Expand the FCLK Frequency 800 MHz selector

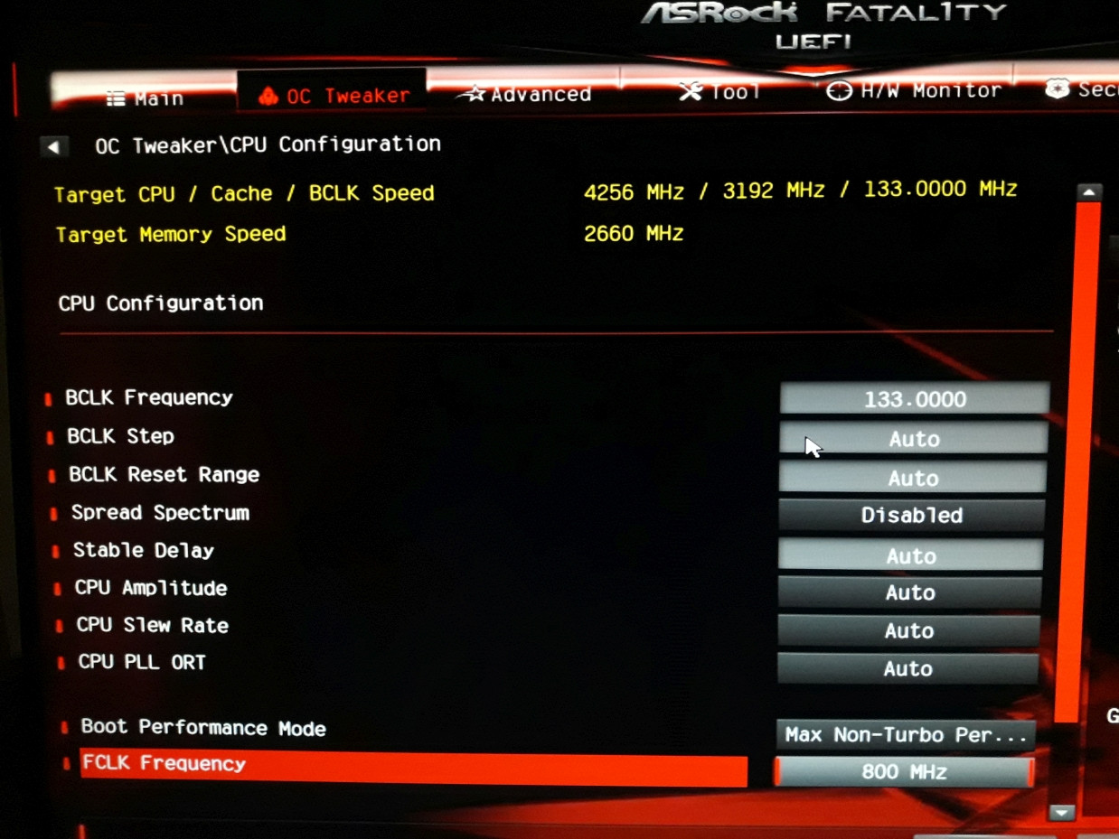coord(904,772)
